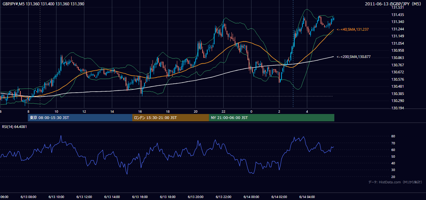Click hour label 12 under the price chart
The width and height of the screenshot is (426, 200).
coord(84,111)
